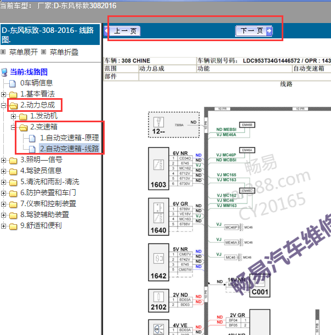Click the folder icon of 8.驾驶辅助装置

coord(13,215)
